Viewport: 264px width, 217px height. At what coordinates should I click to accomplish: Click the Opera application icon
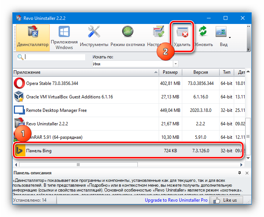tap(19, 83)
